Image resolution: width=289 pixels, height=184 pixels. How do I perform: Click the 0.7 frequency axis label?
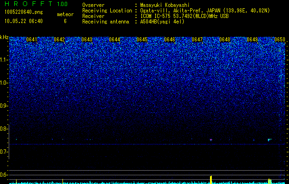(4, 152)
